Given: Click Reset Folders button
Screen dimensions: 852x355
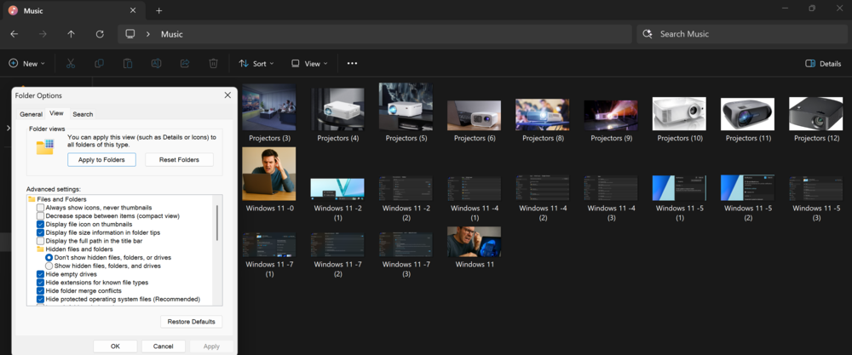Looking at the screenshot, I should (179, 159).
